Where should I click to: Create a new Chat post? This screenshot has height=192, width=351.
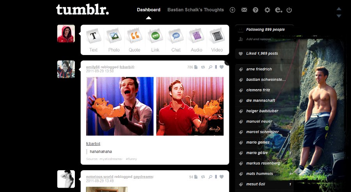176,40
